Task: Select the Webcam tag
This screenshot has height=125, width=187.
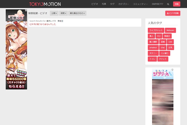Action: 170,30
